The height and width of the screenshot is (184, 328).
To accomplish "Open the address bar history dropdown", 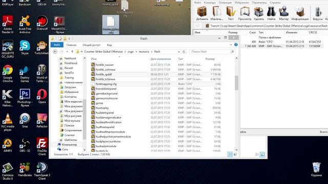I will pyautogui.click(x=179, y=52).
